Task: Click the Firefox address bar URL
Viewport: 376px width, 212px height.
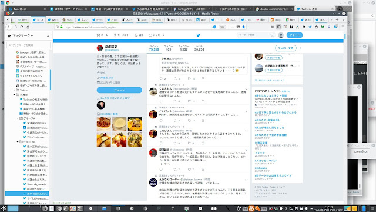Action: (x=90, y=27)
